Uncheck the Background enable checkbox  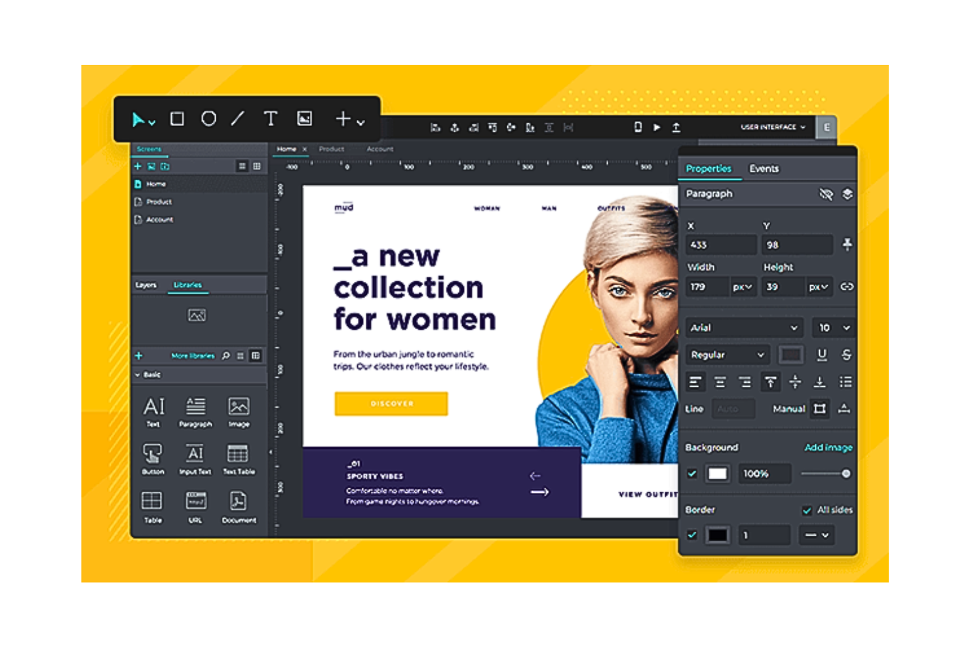tap(692, 473)
